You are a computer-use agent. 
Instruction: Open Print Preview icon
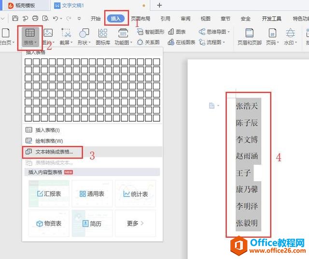pyautogui.click(x=45, y=18)
